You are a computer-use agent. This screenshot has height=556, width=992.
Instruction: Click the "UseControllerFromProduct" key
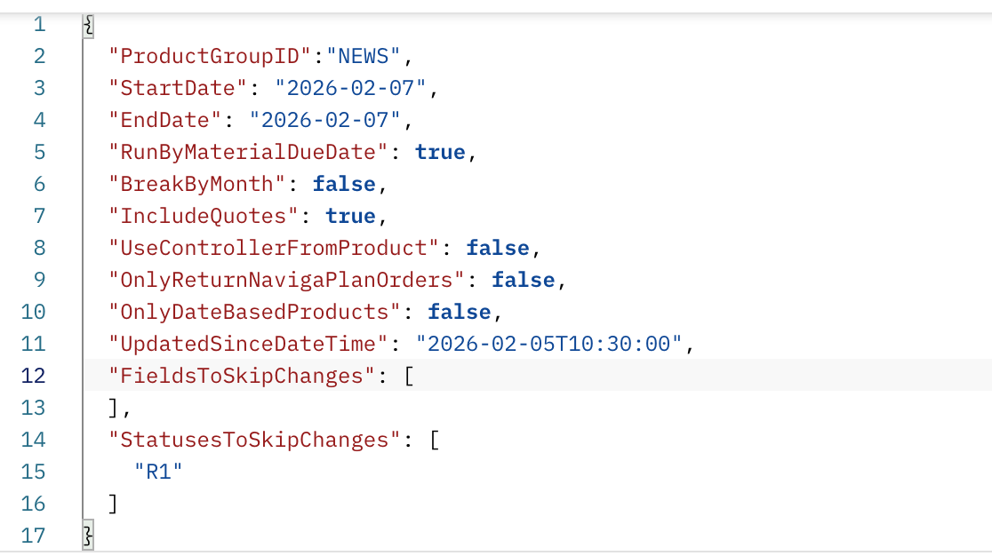point(275,248)
